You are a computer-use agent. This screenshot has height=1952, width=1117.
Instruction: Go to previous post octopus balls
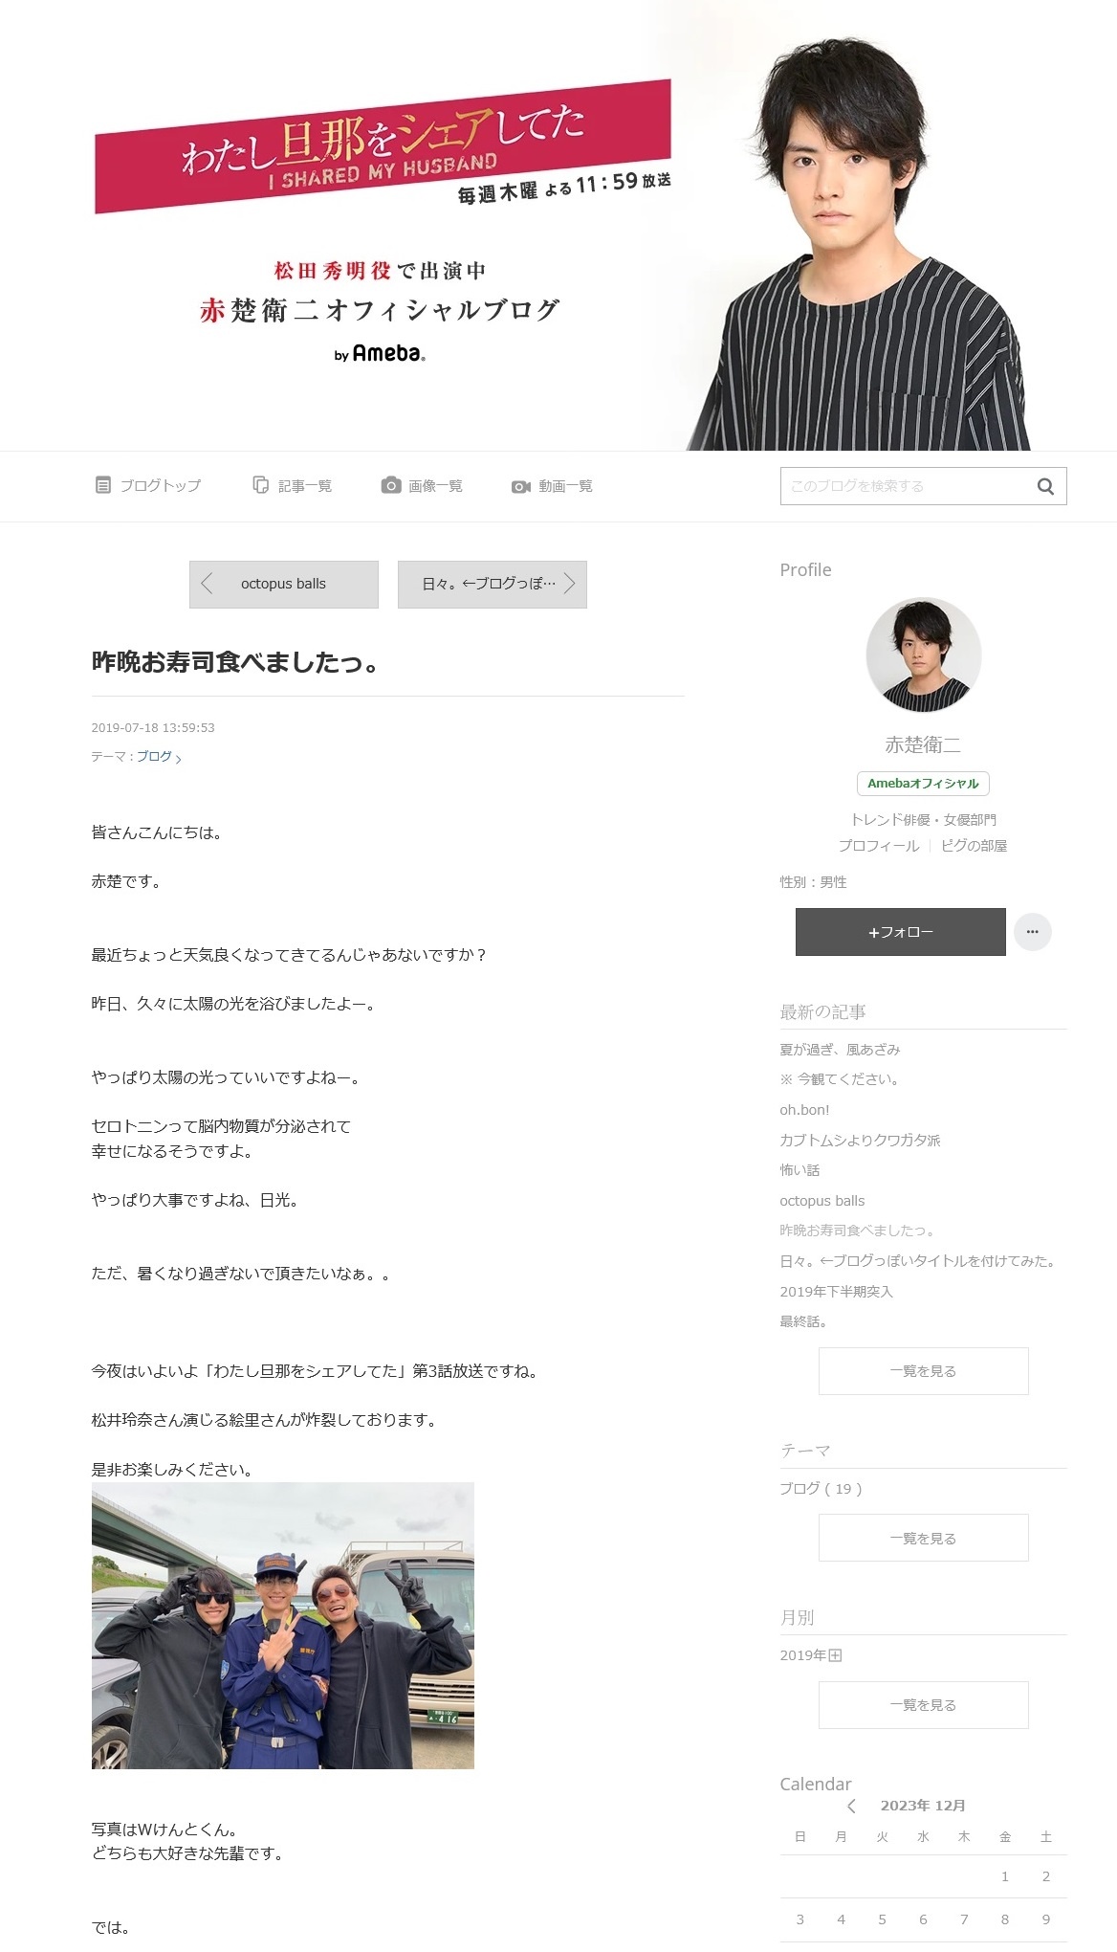tap(284, 584)
